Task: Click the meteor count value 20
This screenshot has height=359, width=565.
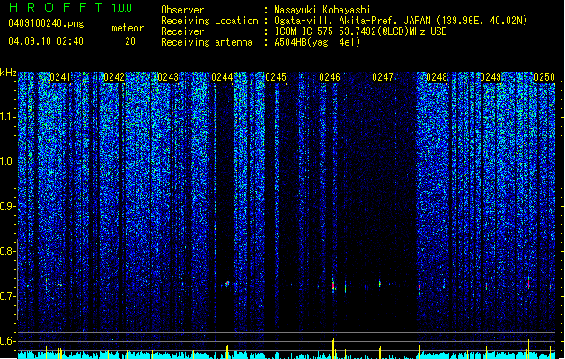Action: pos(130,41)
